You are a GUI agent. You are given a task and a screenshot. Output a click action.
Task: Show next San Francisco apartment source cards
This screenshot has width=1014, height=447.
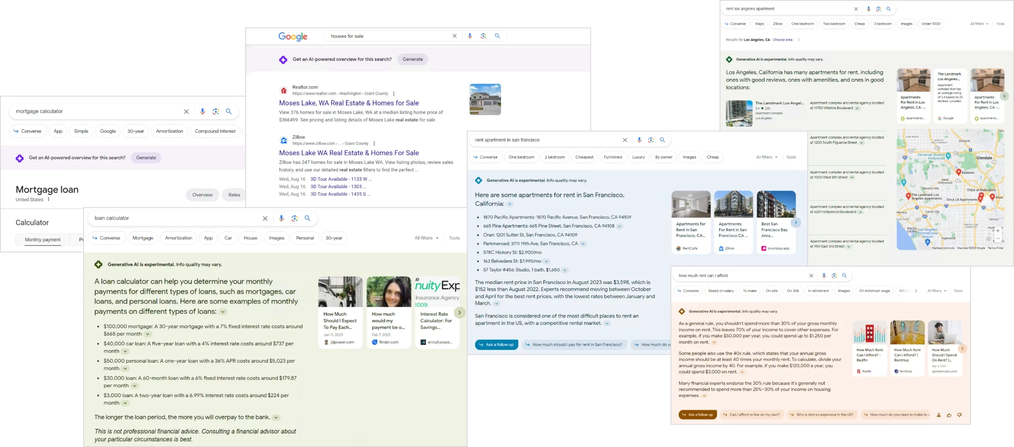pyautogui.click(x=796, y=223)
